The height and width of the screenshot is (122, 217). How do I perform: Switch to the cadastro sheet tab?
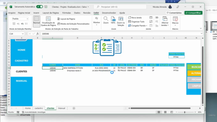pos(39,108)
